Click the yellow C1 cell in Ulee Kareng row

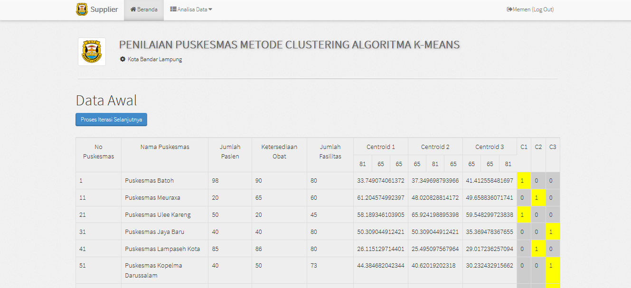point(524,215)
